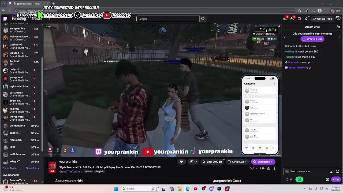Open the Twitch user avatar menu

coord(338,19)
